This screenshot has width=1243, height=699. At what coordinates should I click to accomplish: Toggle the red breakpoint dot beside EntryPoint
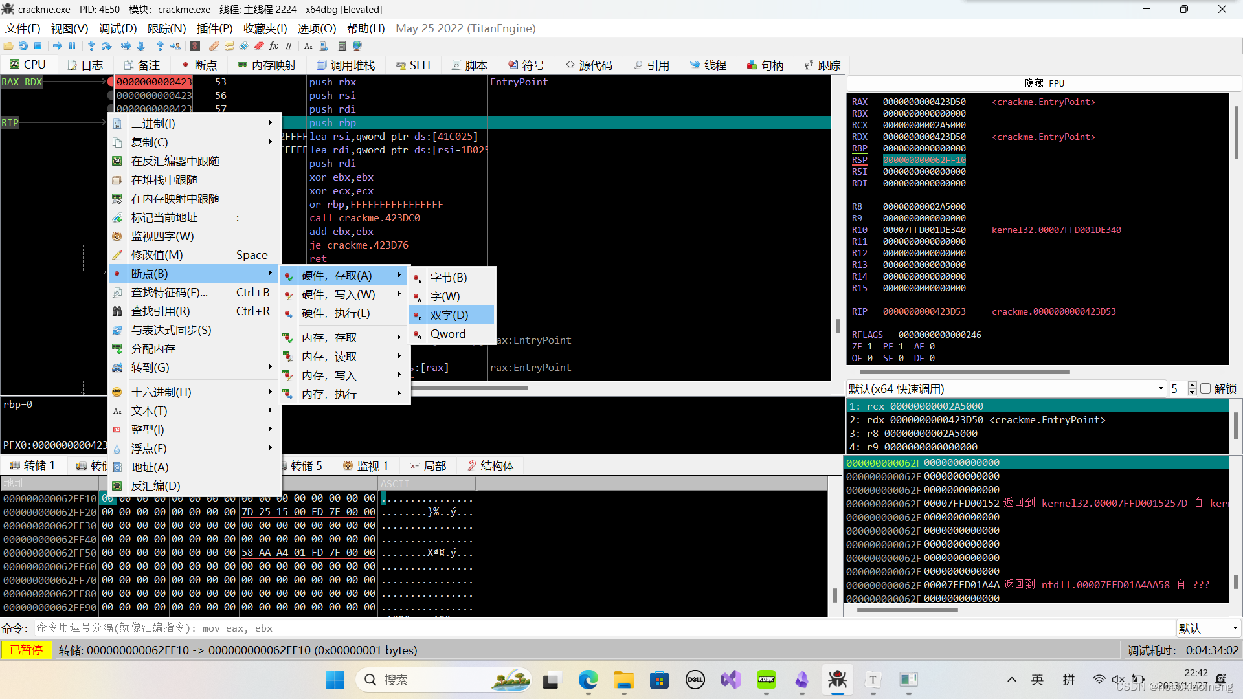pyautogui.click(x=111, y=82)
